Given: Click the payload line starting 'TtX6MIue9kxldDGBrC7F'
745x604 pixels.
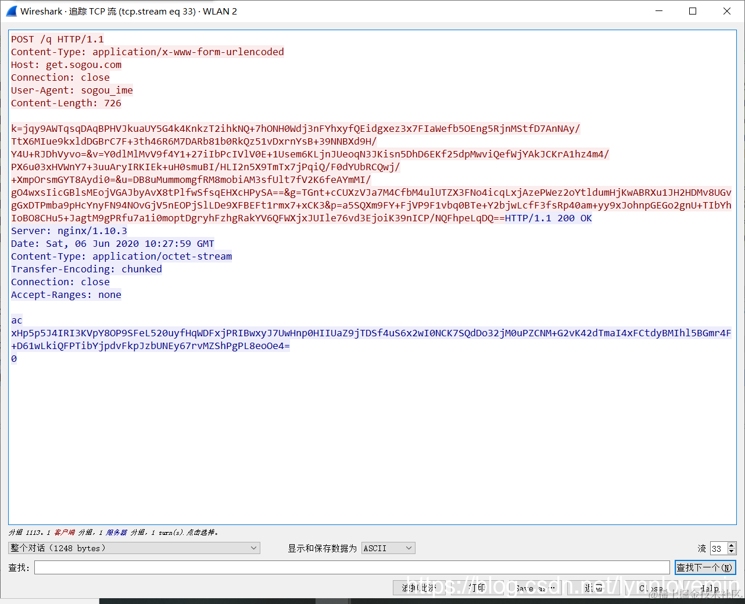Looking at the screenshot, I should click(194, 142).
